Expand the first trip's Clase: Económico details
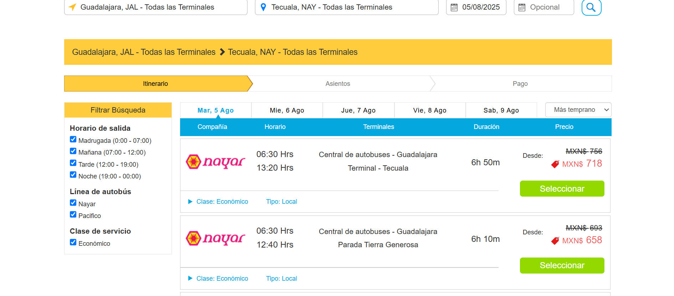The image size is (674, 296). pos(218,202)
